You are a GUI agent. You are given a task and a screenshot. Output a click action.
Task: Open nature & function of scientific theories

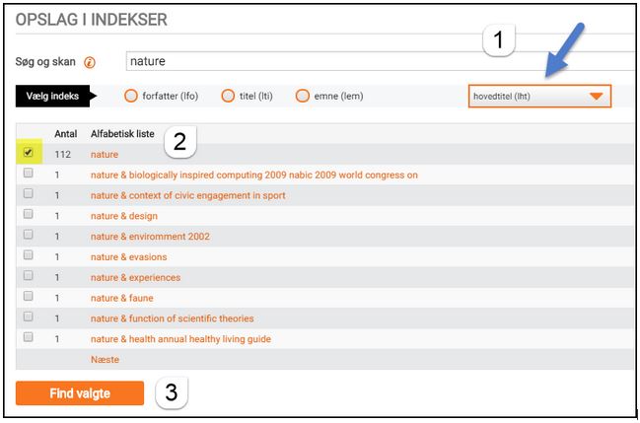click(x=172, y=318)
